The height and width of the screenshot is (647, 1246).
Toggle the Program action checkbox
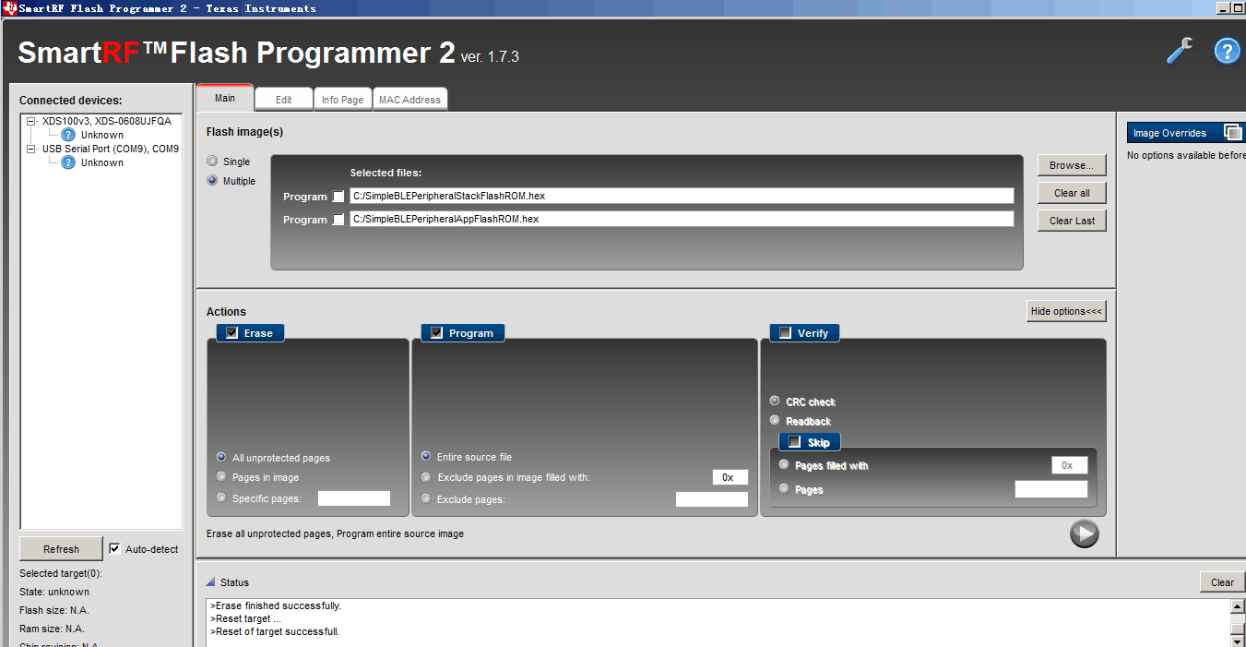tap(437, 333)
